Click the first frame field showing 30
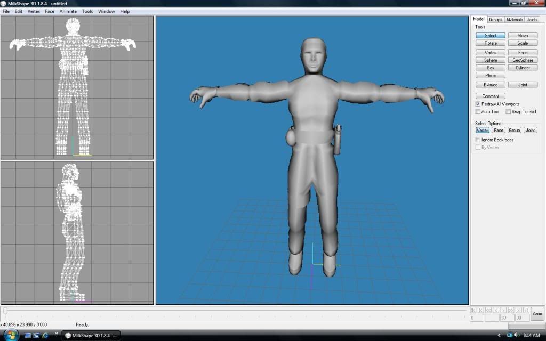Screen dimensions: 546x341 click(507, 318)
